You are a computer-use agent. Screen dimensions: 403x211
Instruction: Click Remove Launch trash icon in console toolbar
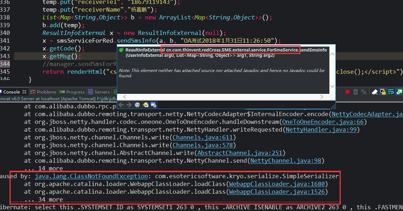(356, 92)
